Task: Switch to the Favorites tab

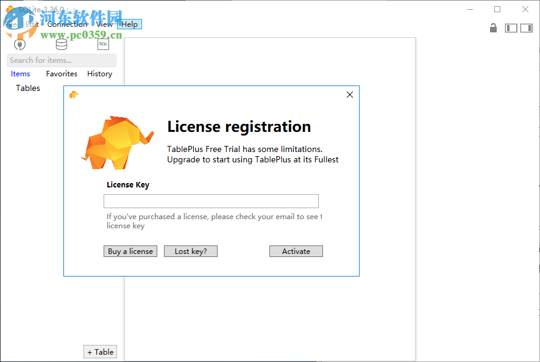Action: pyautogui.click(x=61, y=73)
